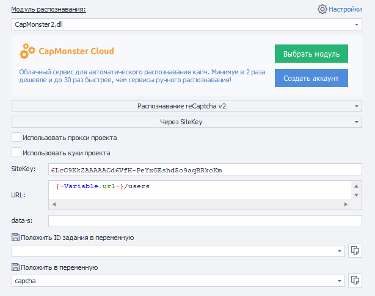Click the CapMonster Cloud title text

point(76,51)
